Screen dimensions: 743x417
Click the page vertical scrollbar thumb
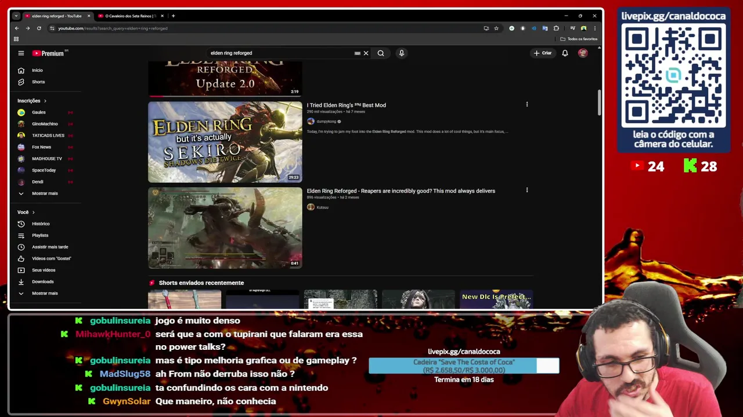point(599,103)
